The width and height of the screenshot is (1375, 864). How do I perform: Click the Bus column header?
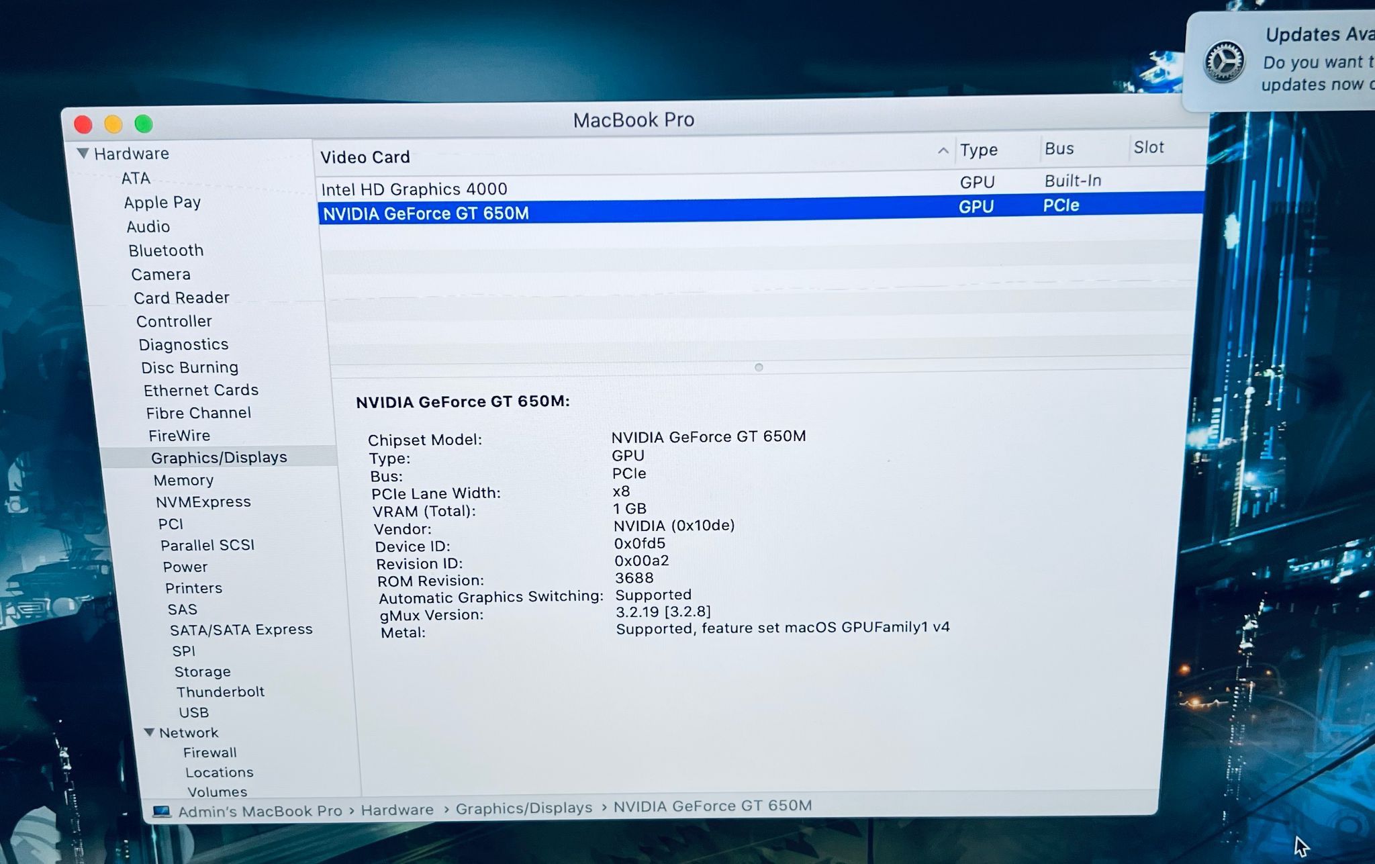(x=1059, y=148)
